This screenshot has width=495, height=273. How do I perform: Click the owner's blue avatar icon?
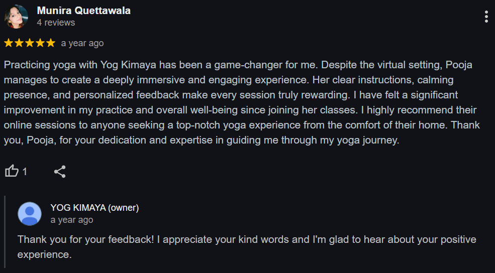coord(30,214)
